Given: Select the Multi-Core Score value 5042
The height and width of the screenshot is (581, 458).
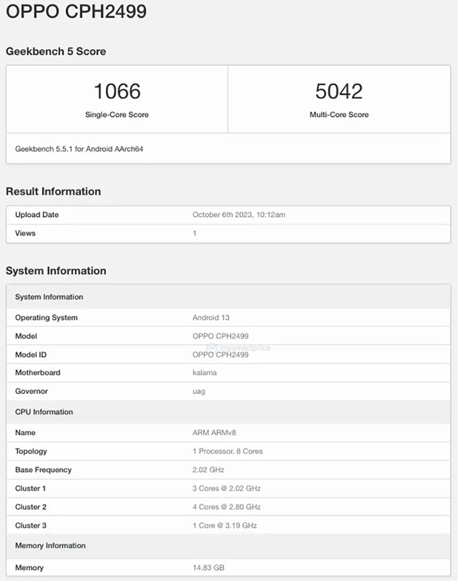Looking at the screenshot, I should coord(339,90).
